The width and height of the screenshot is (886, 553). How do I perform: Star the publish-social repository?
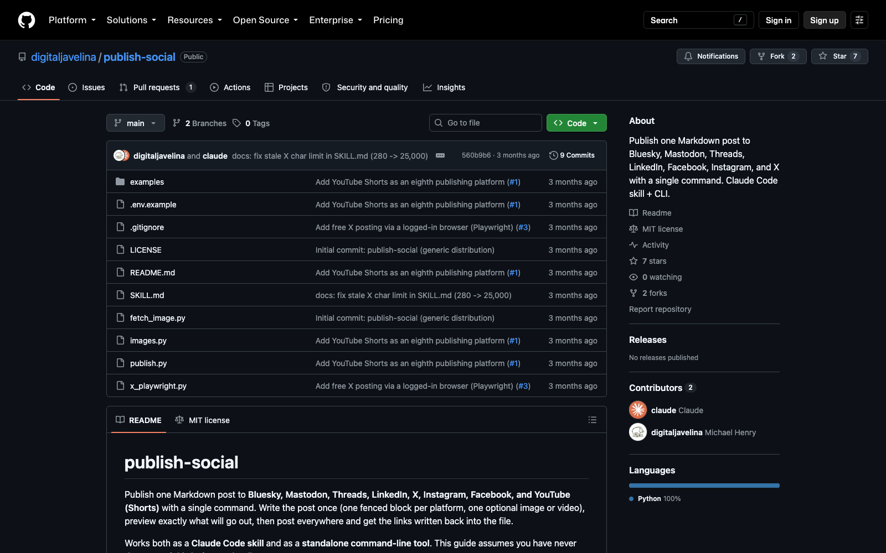pyautogui.click(x=839, y=56)
